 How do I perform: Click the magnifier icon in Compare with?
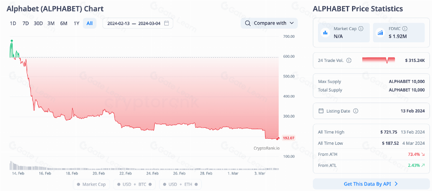[248, 23]
